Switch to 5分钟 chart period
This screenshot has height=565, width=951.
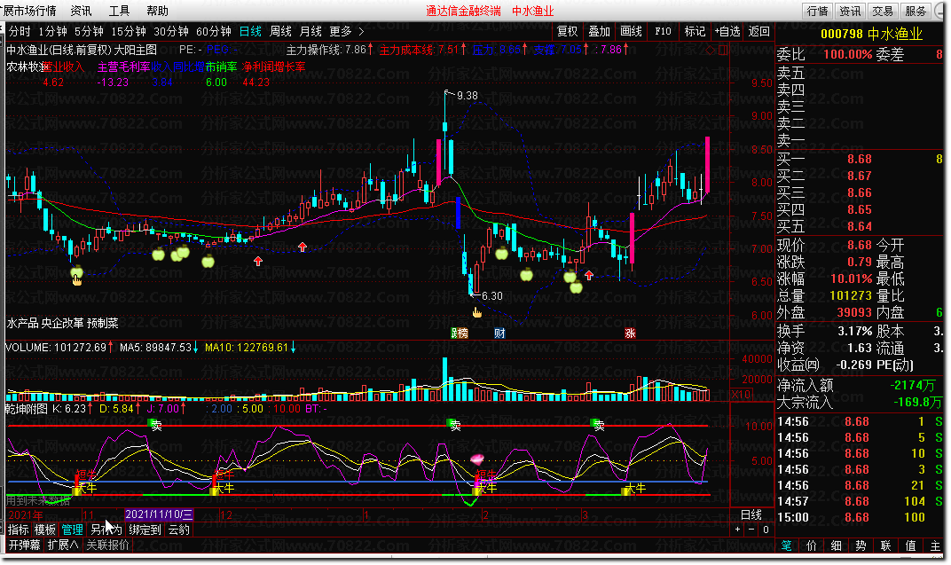89,31
